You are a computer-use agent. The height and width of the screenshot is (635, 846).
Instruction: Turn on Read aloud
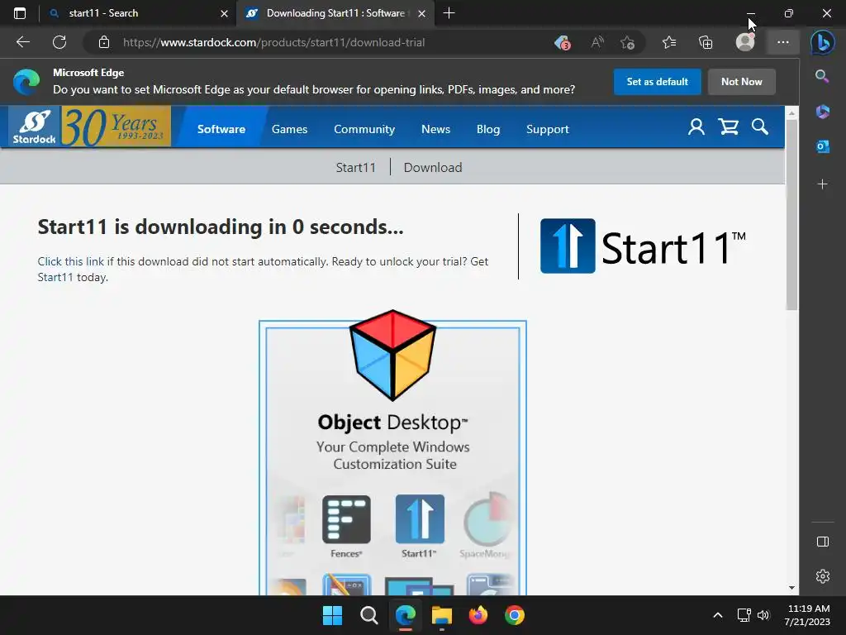(596, 42)
